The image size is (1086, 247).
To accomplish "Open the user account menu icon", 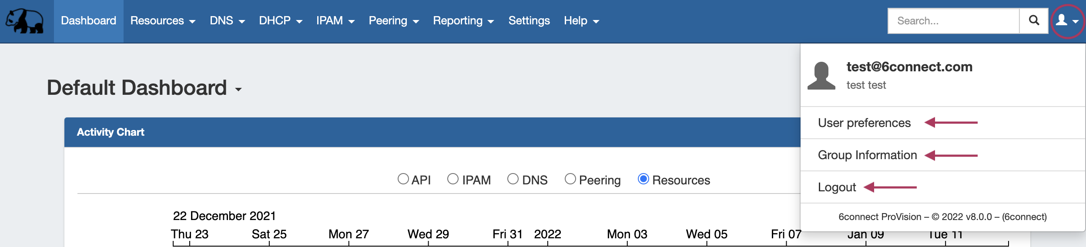I will (1067, 20).
